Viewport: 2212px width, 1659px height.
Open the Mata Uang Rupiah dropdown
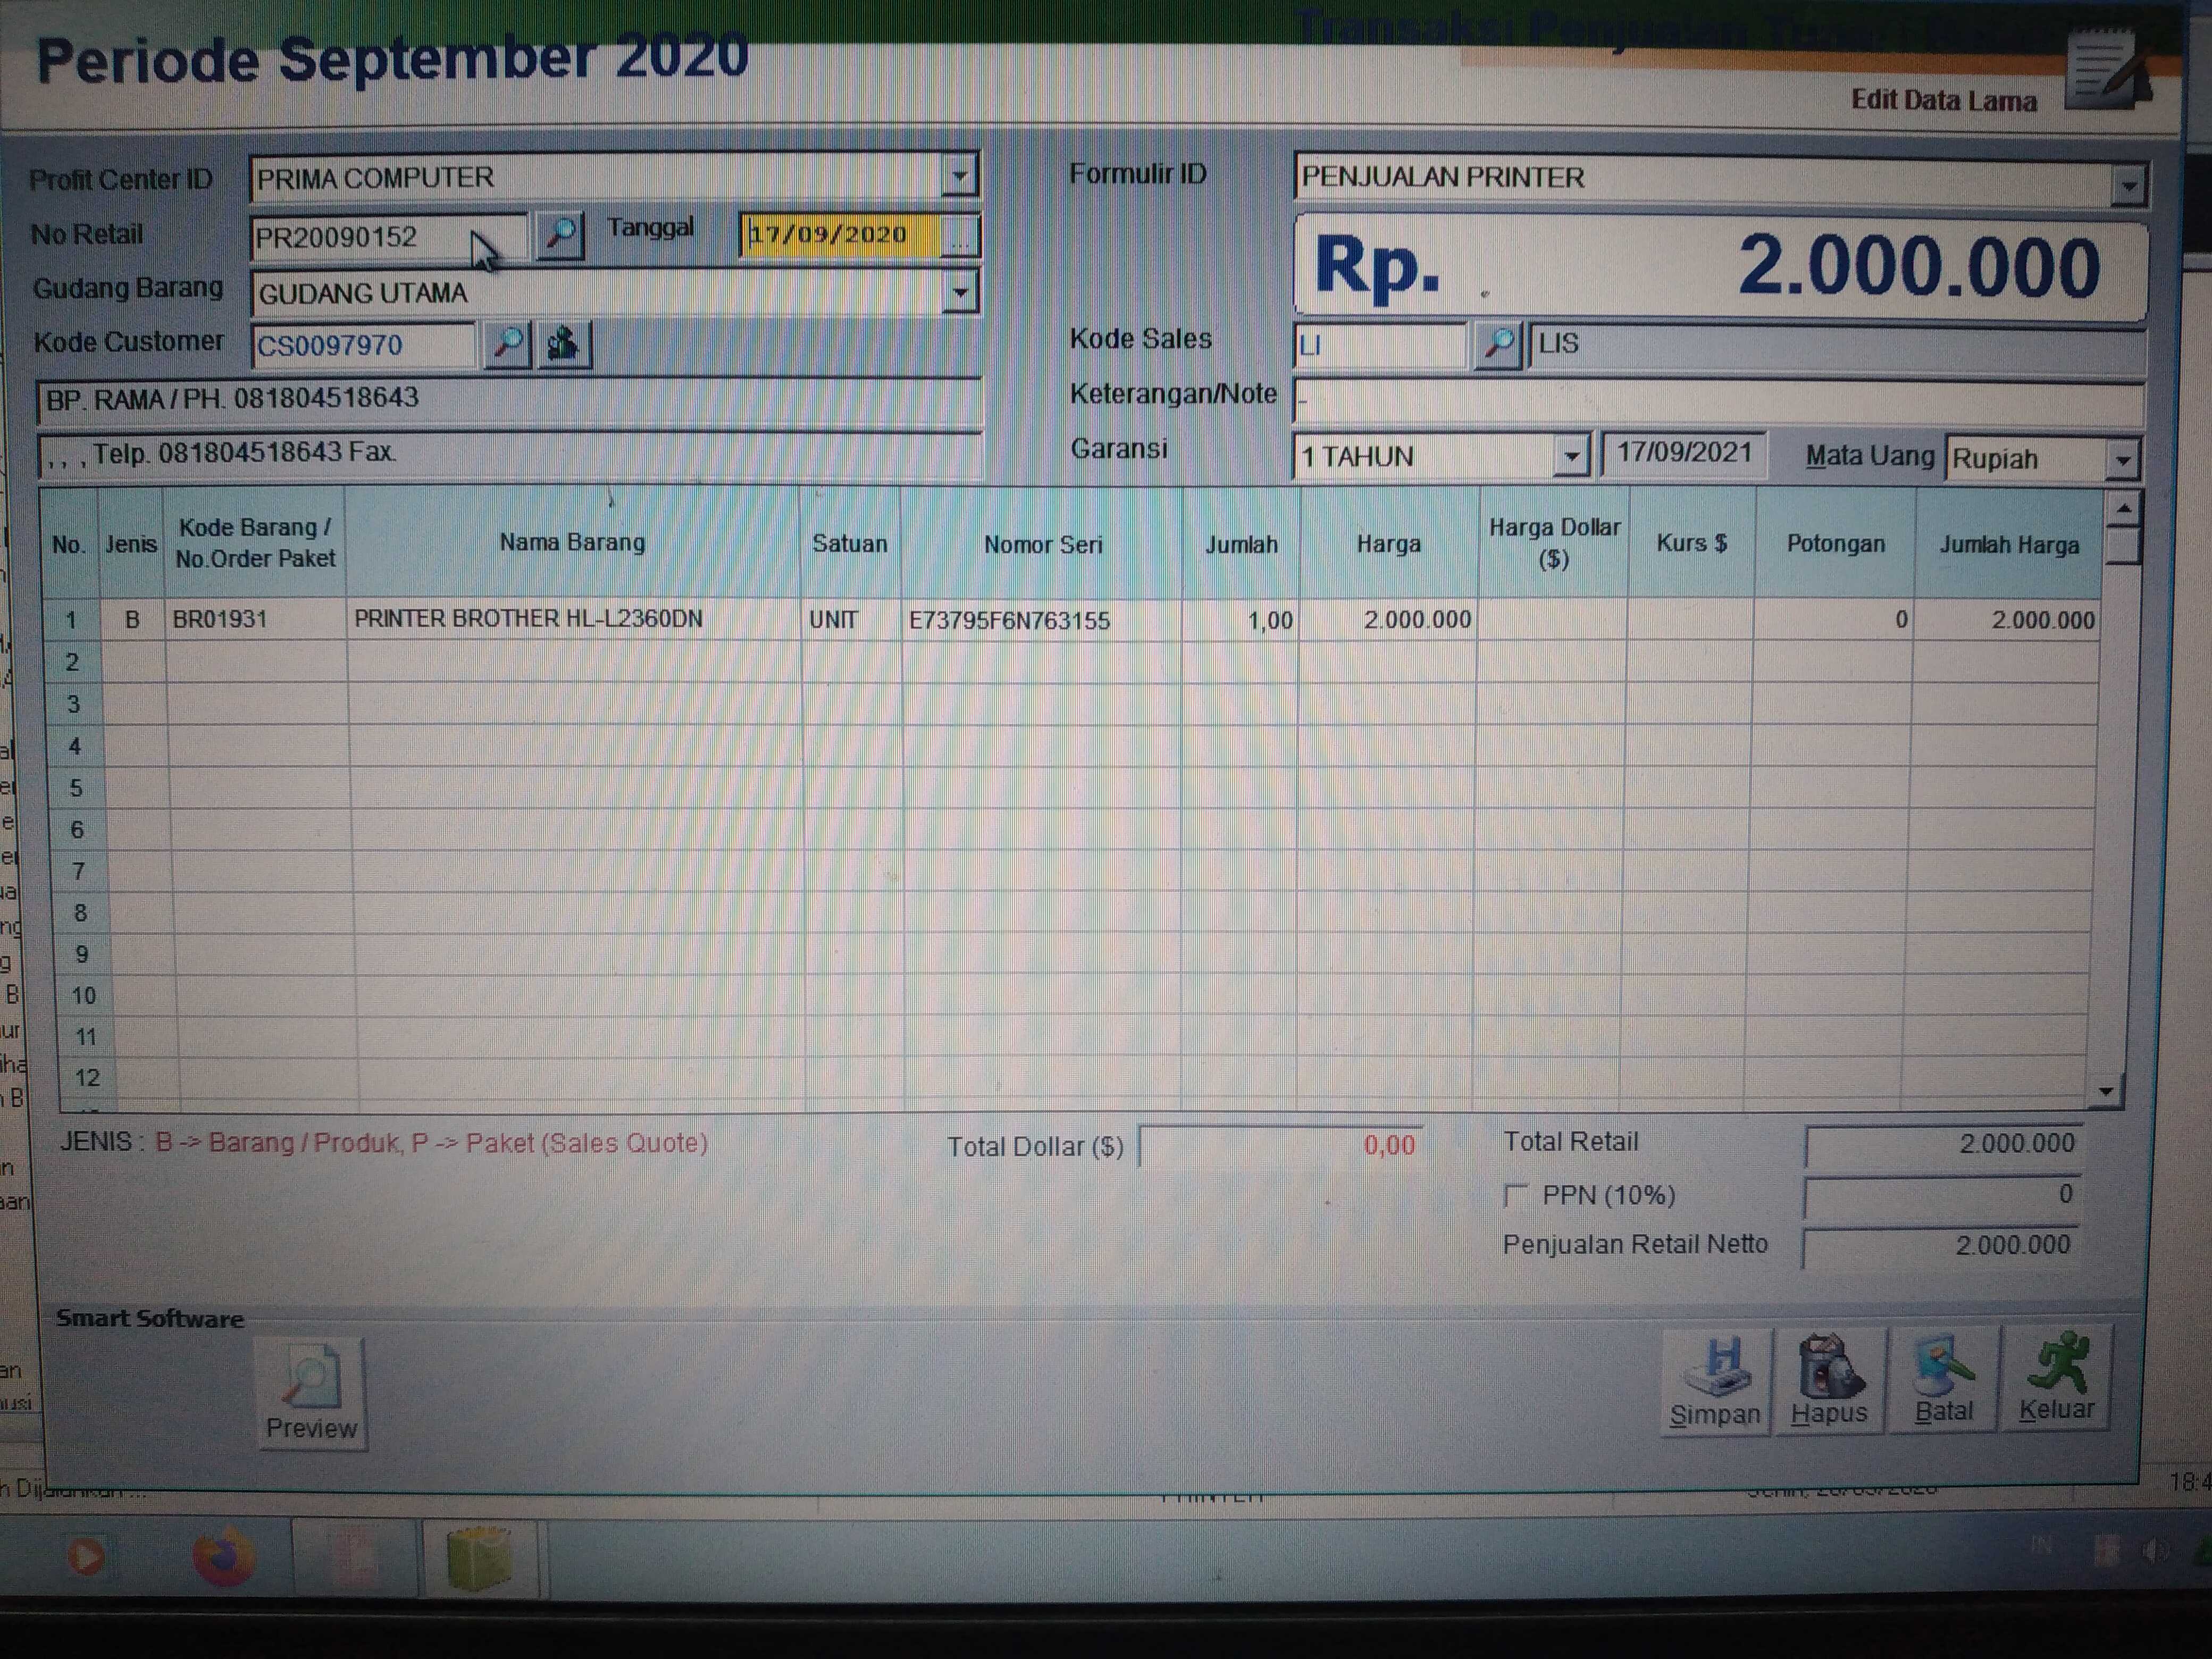(x=2122, y=460)
